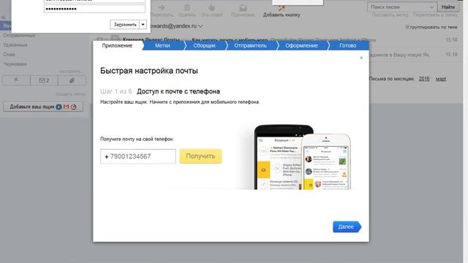Switch to the 'Приложение' wizard tab
The height and width of the screenshot is (263, 468).
tap(117, 45)
